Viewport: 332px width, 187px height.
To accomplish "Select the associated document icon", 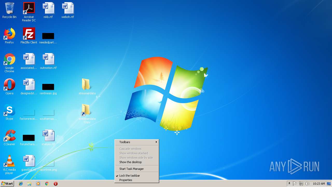I will tap(29, 61).
